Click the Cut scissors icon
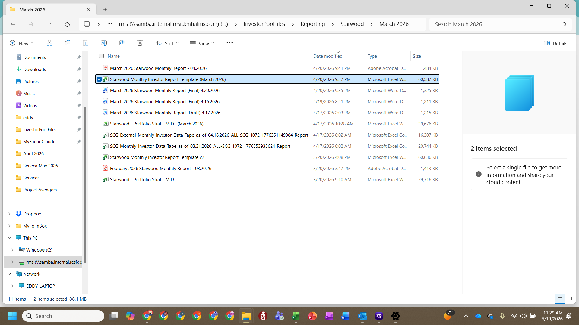This screenshot has height=325, width=579. pyautogui.click(x=49, y=43)
